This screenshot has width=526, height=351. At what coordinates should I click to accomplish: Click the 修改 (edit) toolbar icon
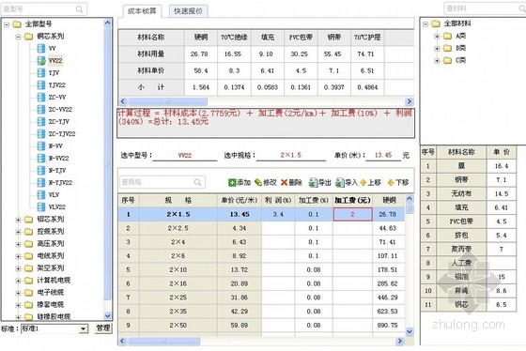[258, 182]
